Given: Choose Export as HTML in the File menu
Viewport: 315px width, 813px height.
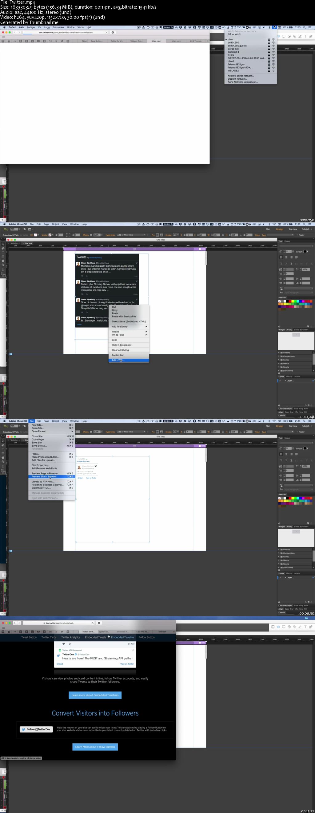Looking at the screenshot, I should click(x=52, y=488).
